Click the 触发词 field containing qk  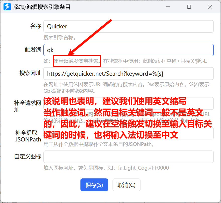(128, 50)
